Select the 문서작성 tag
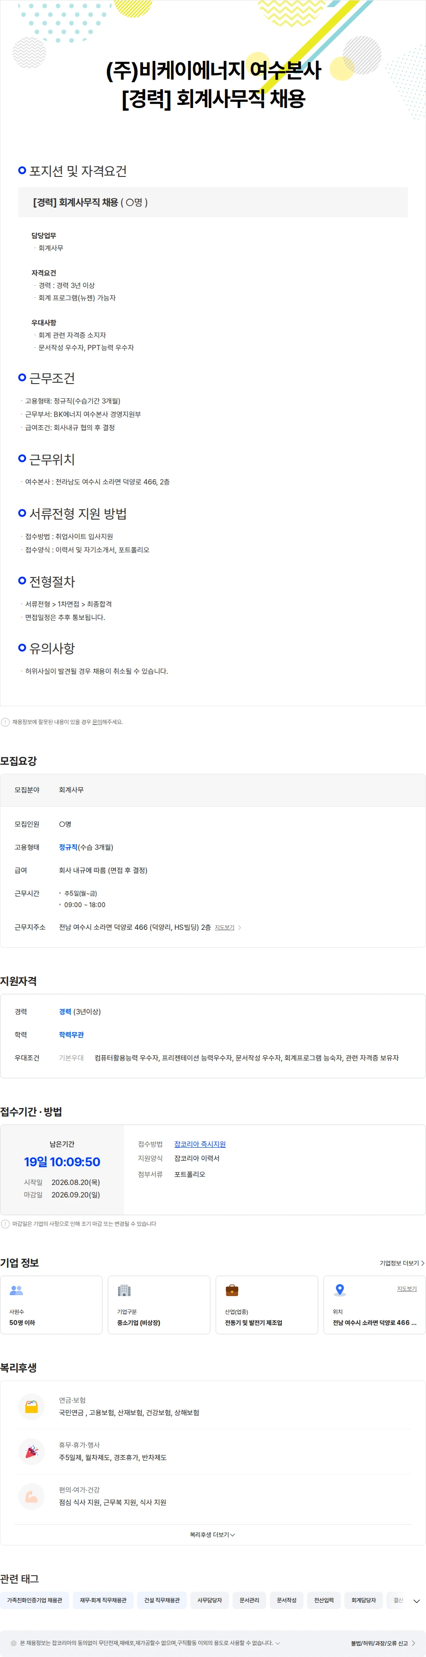426x1657 pixels. coord(287,1600)
